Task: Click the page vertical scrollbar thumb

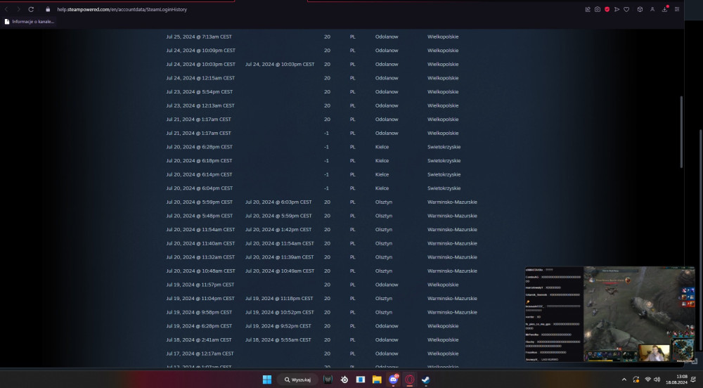Action: tap(681, 132)
